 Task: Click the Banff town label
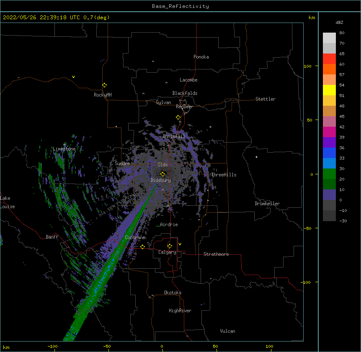[52, 237]
